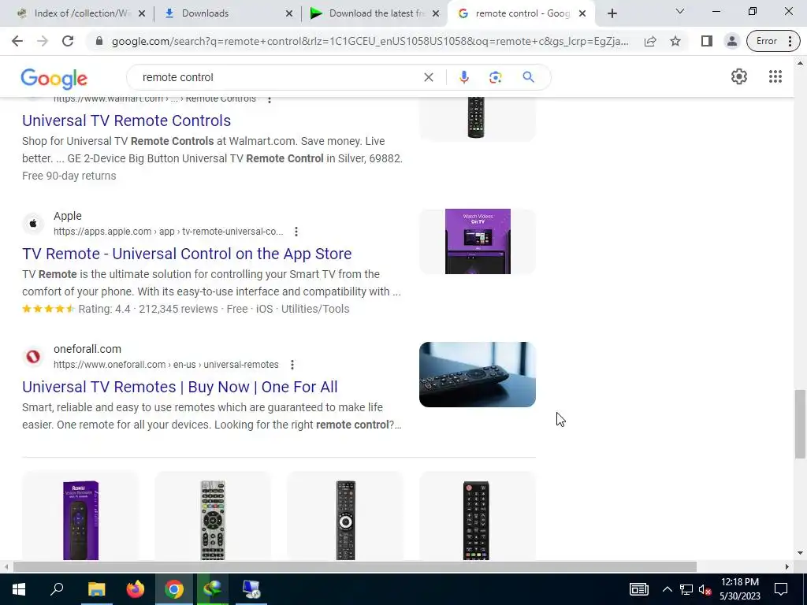Clear the search box text
Viewport: 807px width, 605px height.
428,77
